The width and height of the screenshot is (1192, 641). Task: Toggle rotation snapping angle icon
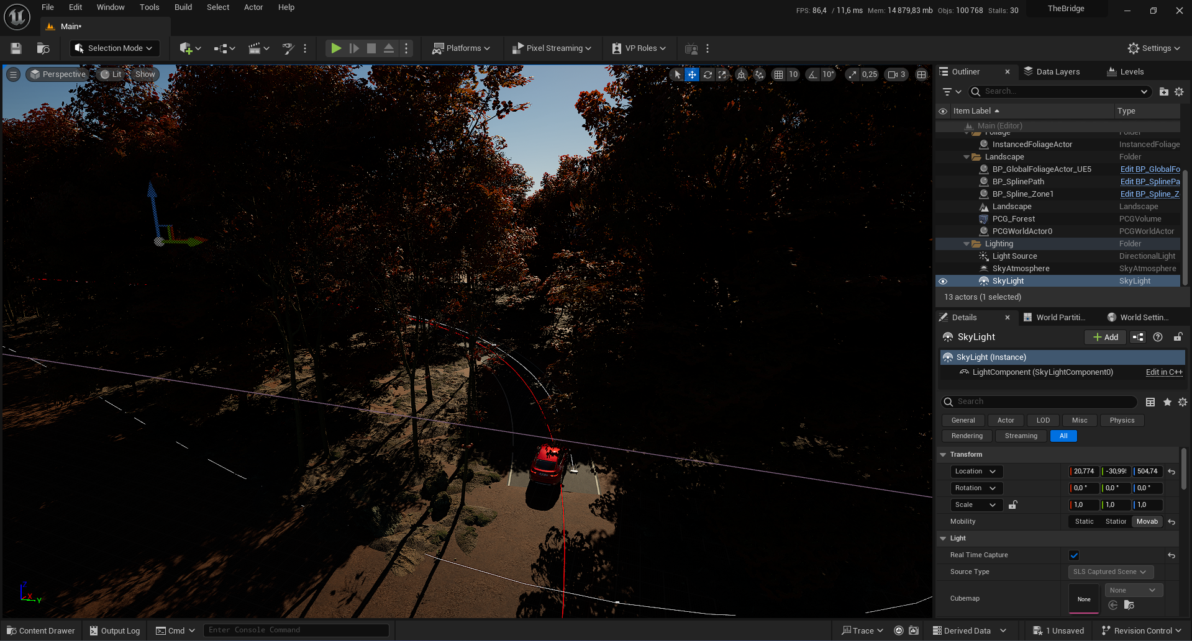click(812, 74)
